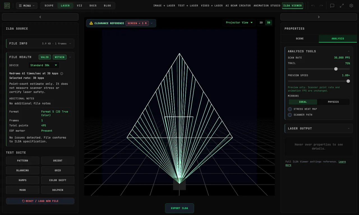Enable the Scanner Path toggle
The image size is (359, 215).
pos(290,115)
